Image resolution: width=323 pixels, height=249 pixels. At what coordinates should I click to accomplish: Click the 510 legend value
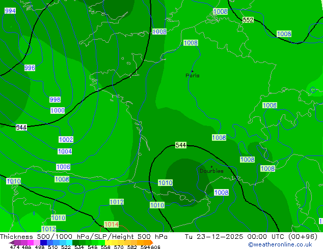tap(53, 247)
